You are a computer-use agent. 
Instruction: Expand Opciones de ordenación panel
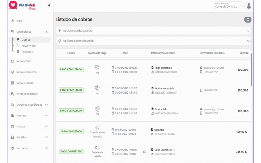pos(154,41)
